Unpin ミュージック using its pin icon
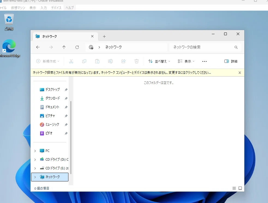Viewport: 268px width, 203px height. pyautogui.click(x=66, y=125)
